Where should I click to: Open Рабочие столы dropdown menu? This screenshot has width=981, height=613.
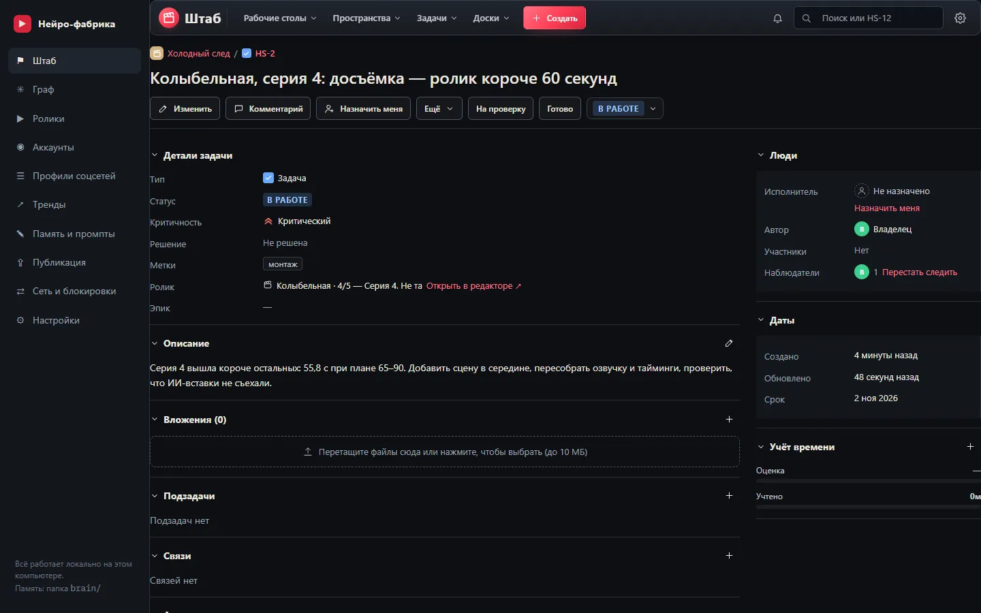(x=280, y=18)
